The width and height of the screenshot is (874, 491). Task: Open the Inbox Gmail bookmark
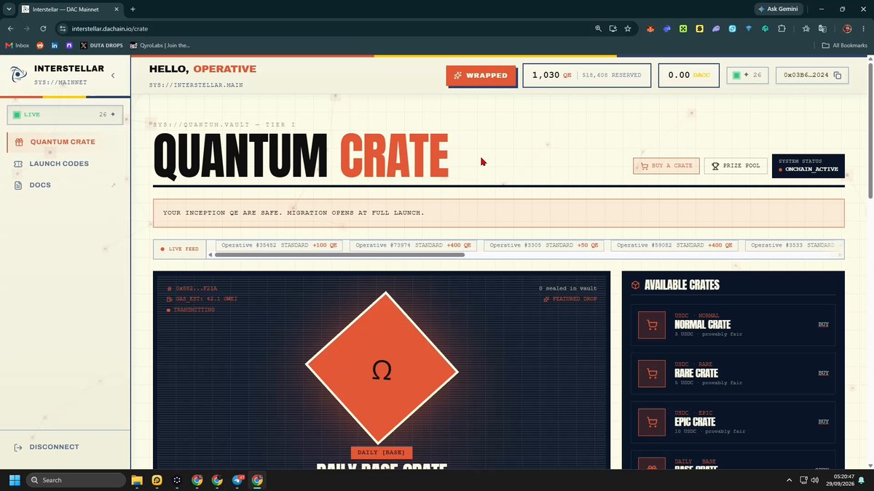(x=17, y=45)
